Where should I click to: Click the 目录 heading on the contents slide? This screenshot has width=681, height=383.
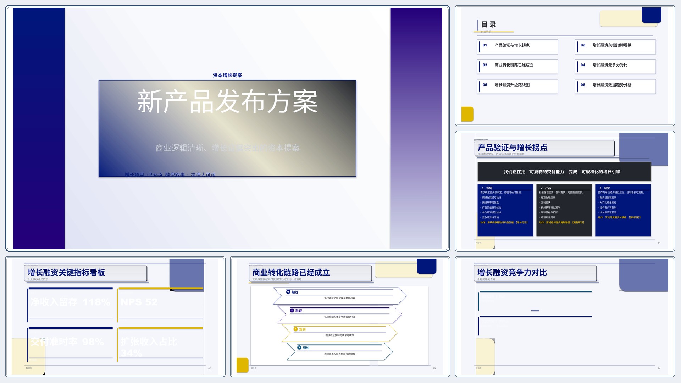tap(488, 24)
